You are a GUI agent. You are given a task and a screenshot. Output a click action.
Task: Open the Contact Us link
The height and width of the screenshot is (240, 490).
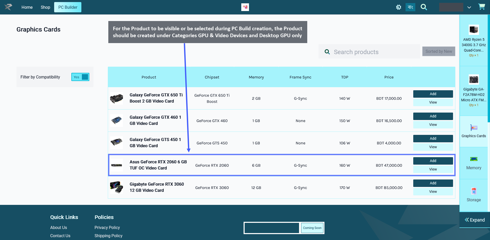[60, 236]
